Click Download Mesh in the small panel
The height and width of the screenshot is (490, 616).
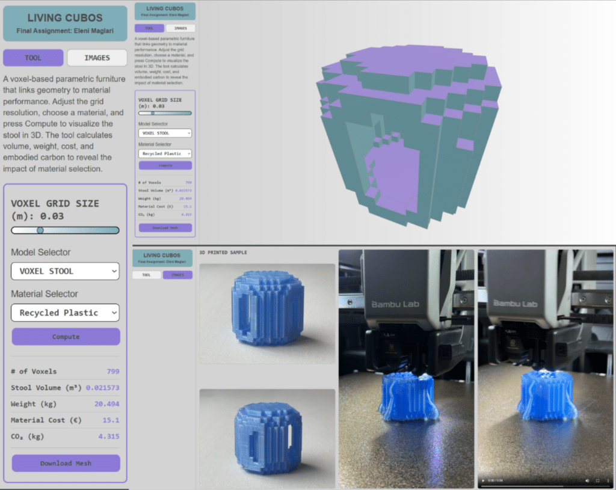click(x=165, y=228)
